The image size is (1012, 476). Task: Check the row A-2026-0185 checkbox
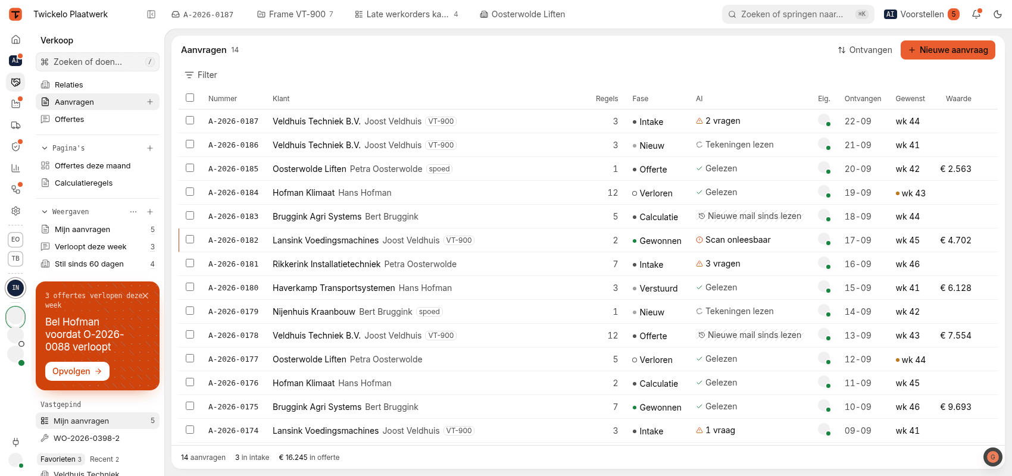tap(190, 168)
